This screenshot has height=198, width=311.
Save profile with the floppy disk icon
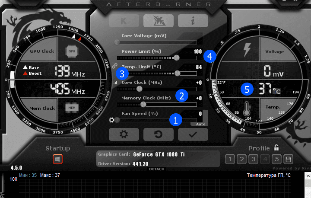[x=288, y=159]
